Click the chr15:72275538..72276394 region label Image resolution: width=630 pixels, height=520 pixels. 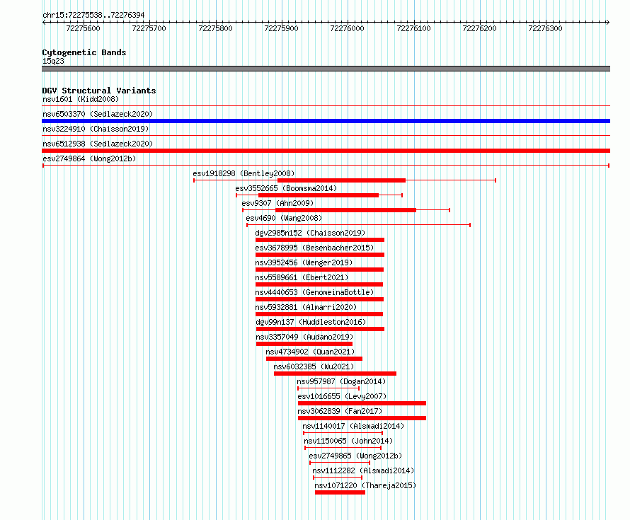[93, 15]
